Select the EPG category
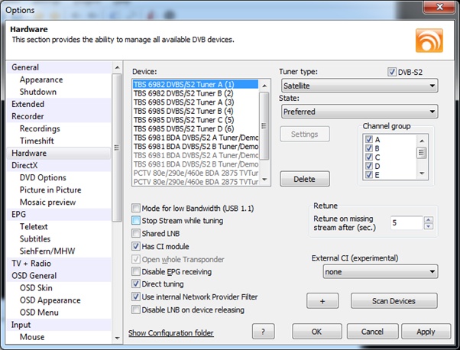Image resolution: width=460 pixels, height=350 pixels. point(59,215)
